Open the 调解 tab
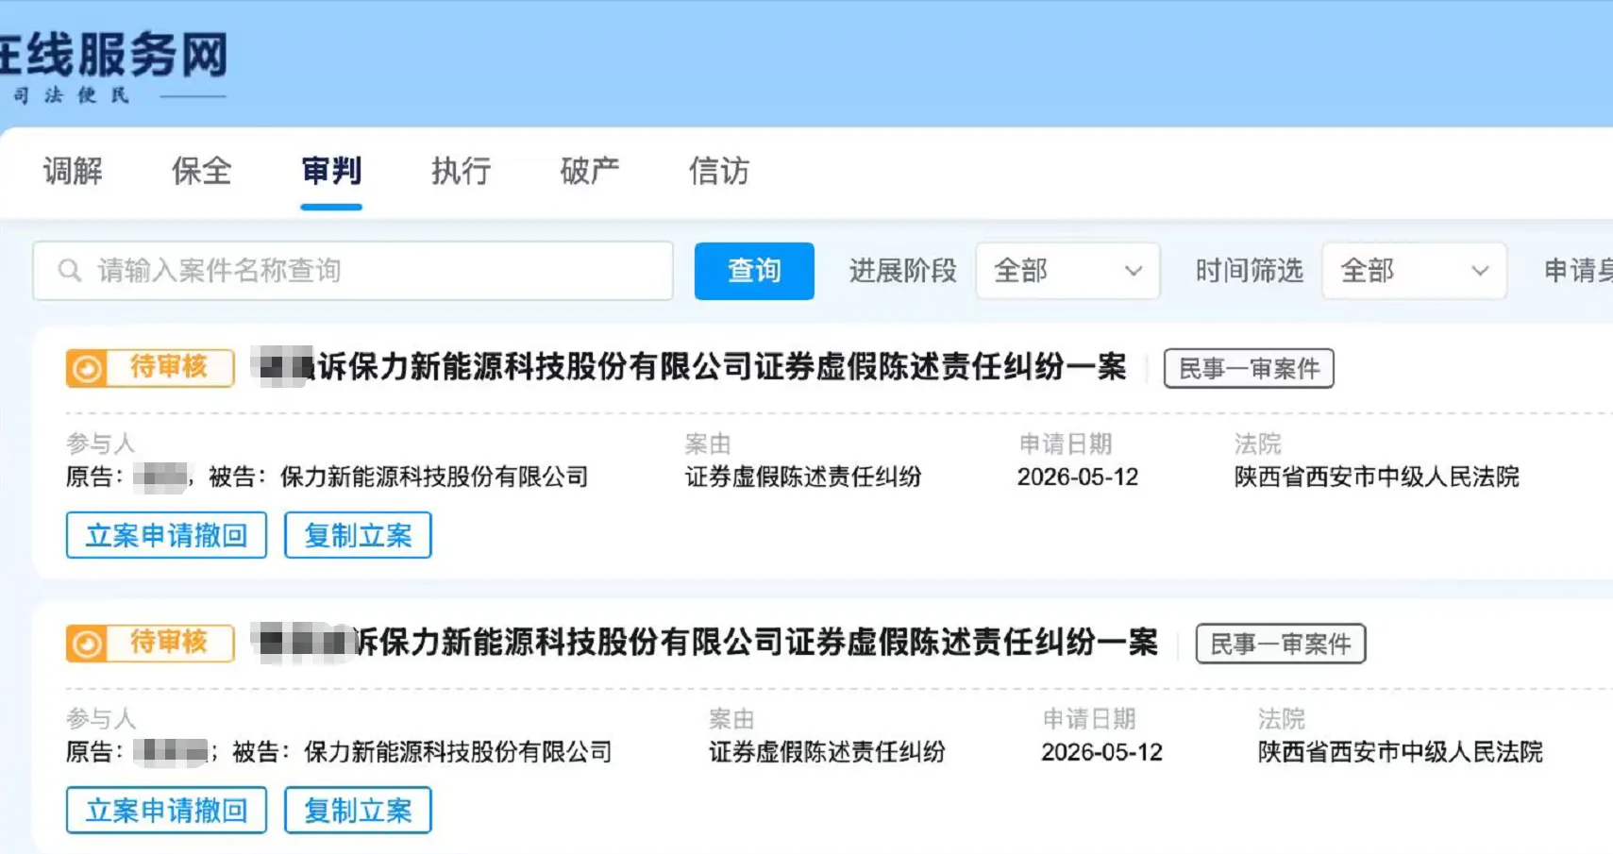This screenshot has height=854, width=1613. (x=73, y=172)
